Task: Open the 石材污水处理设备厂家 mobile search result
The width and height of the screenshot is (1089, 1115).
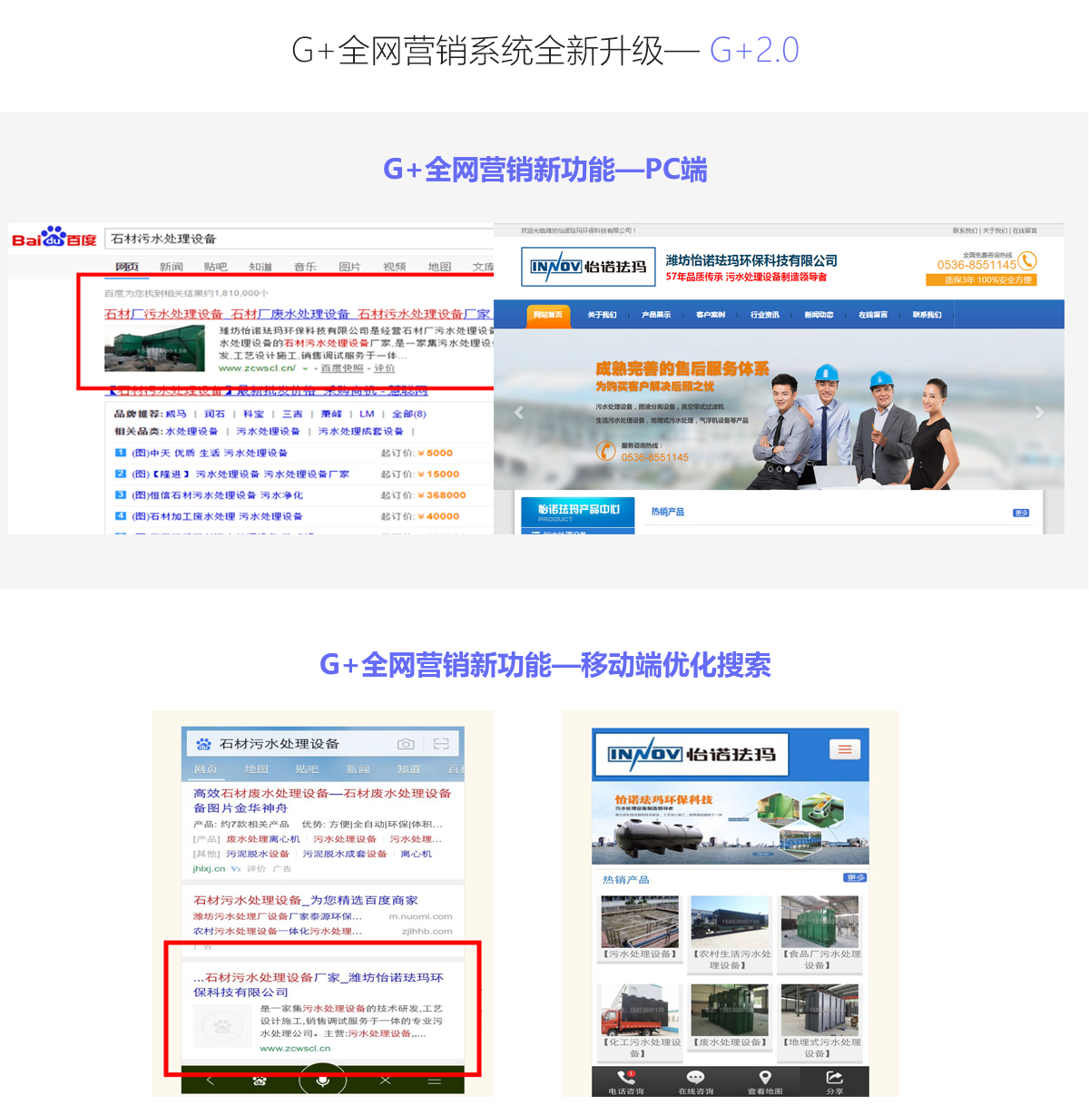Action: tap(318, 984)
